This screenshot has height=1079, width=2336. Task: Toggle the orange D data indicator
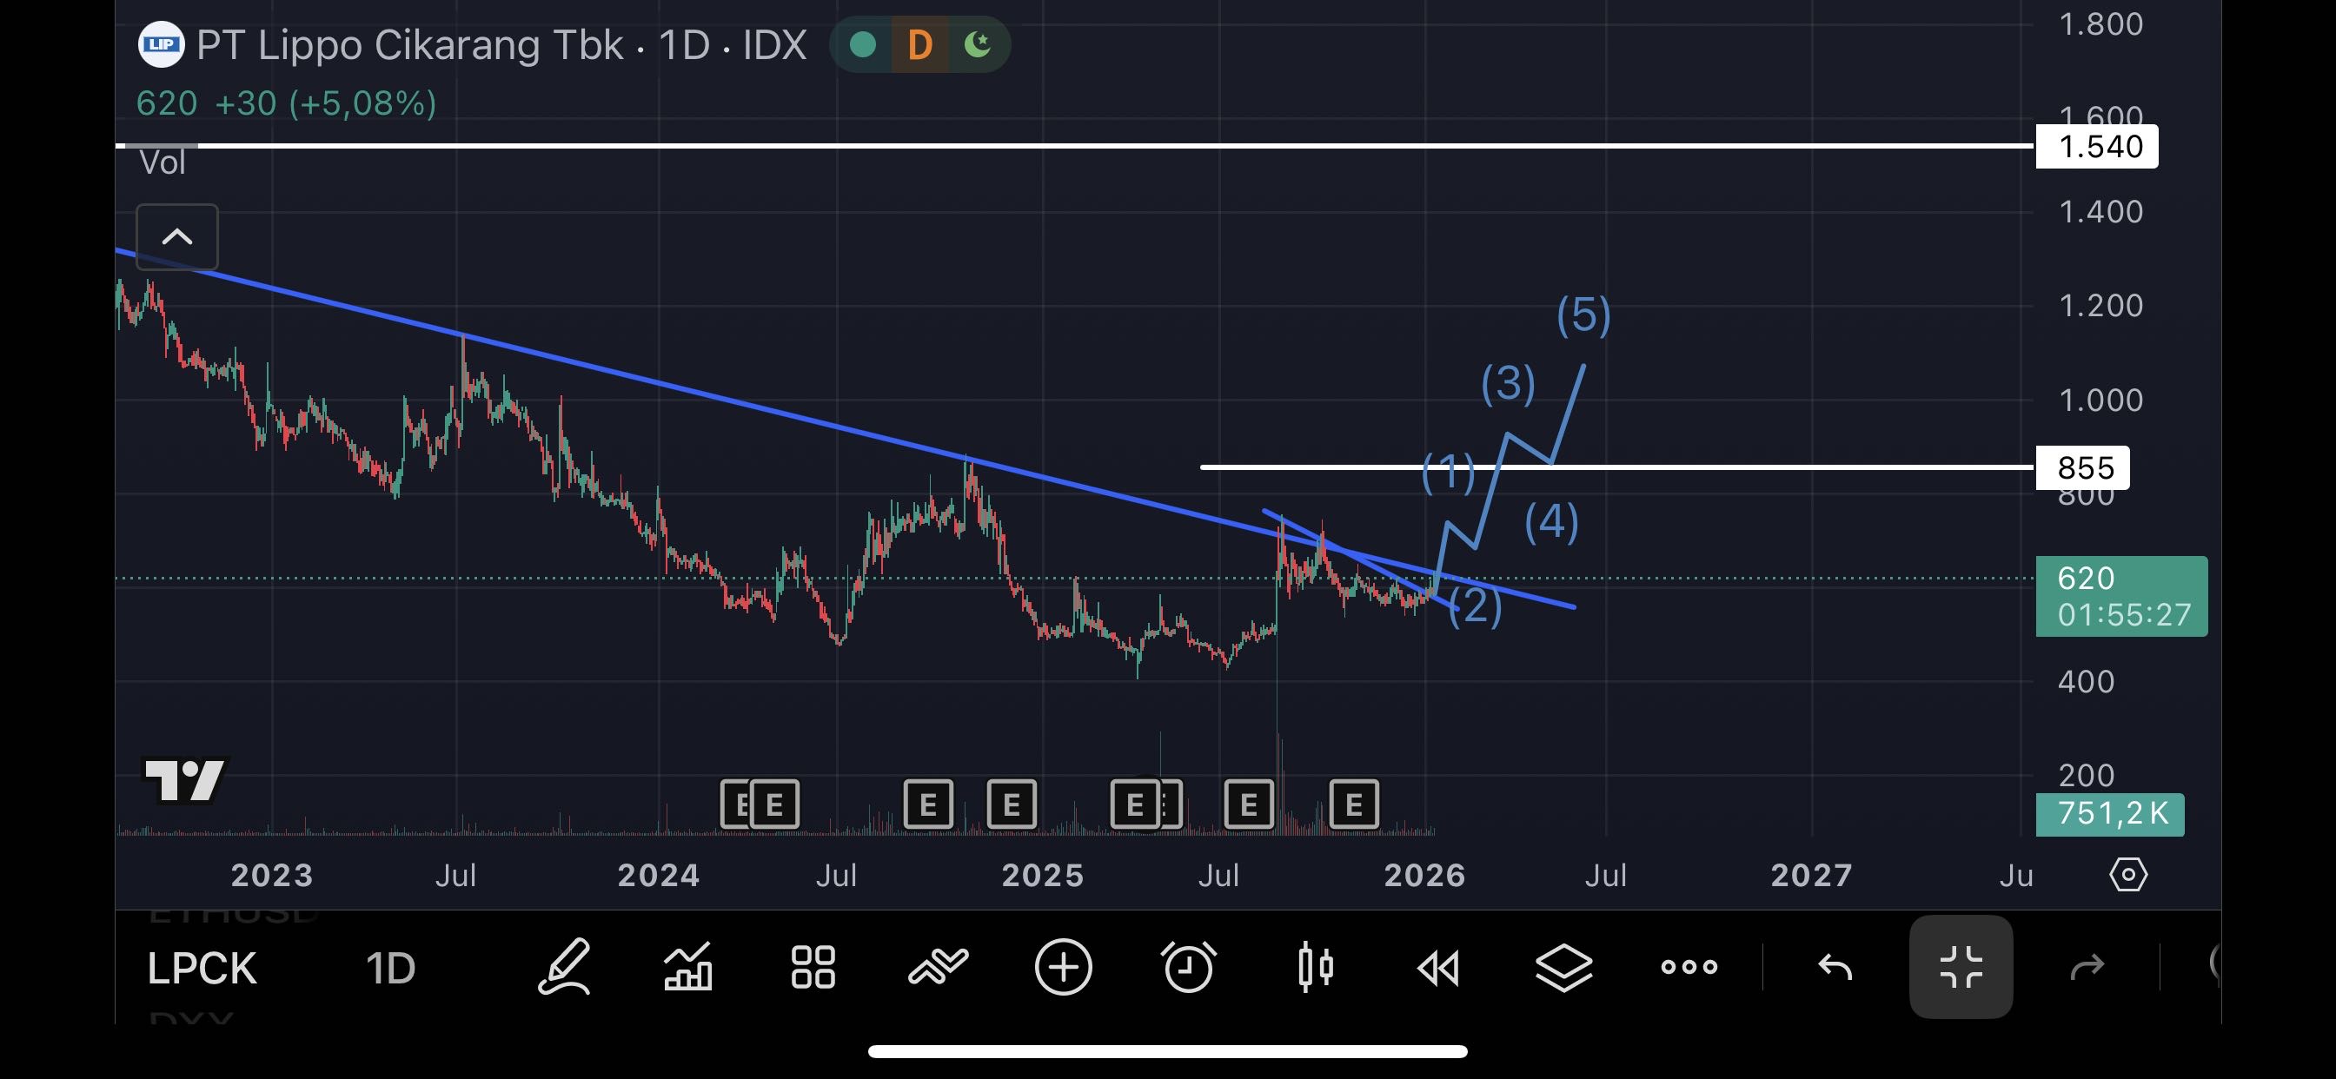[919, 44]
